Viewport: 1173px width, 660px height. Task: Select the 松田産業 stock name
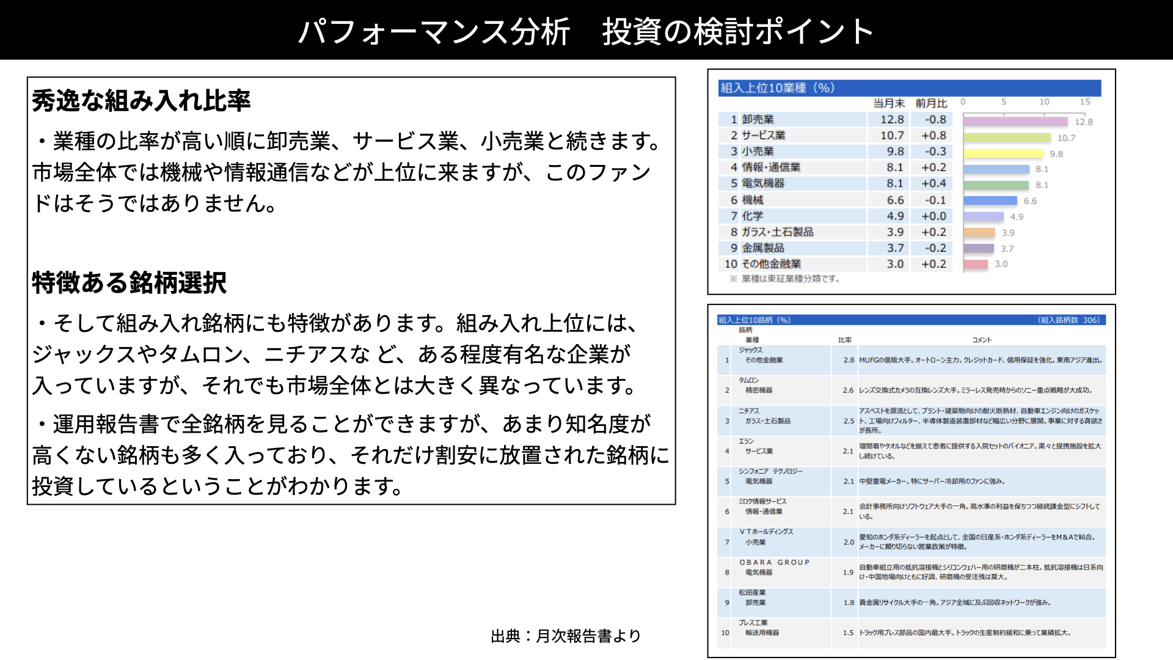[752, 592]
